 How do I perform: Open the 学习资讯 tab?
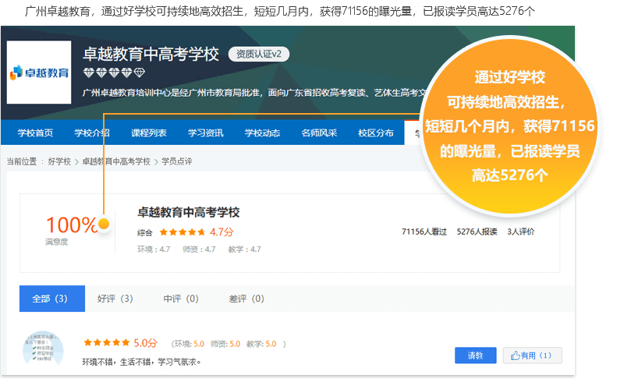tap(205, 133)
